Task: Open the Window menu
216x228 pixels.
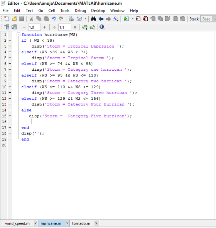Action: coord(117,10)
